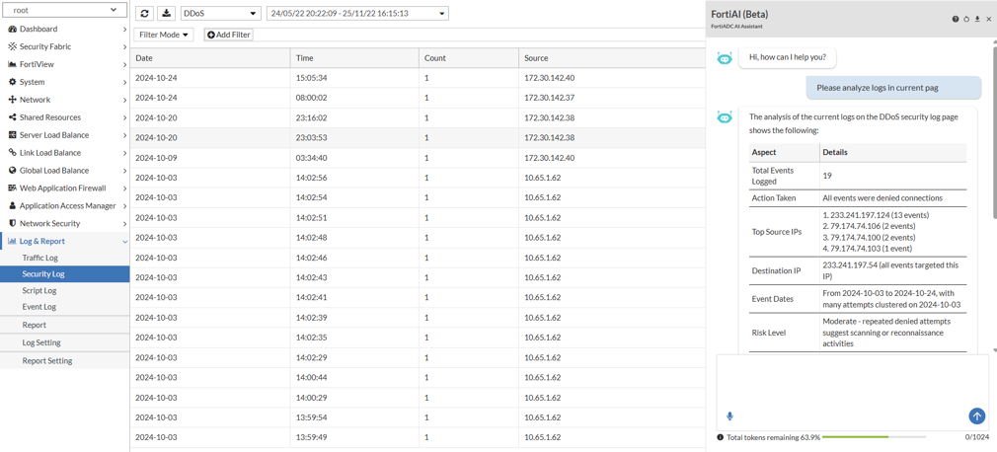Click the 'Hi, how can I help you?' bubble

787,57
